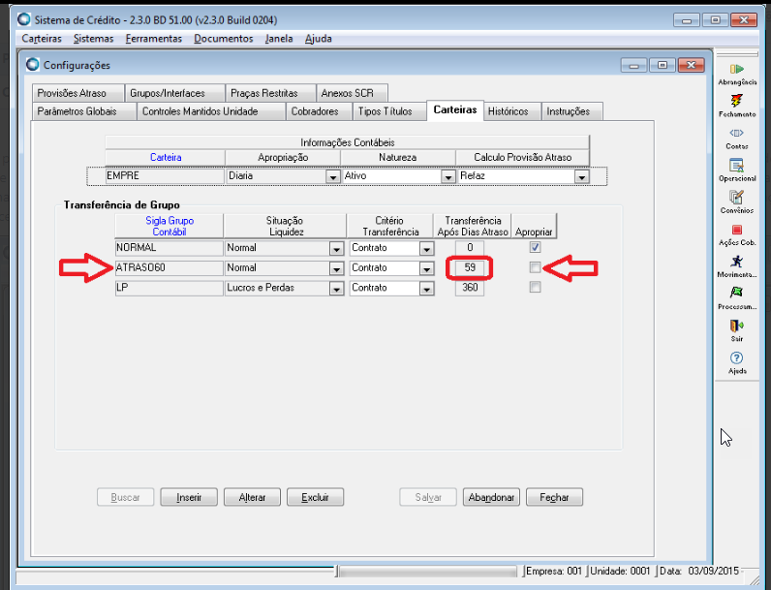The width and height of the screenshot is (771, 590).
Task: Click the Data: 03/09/2015 status entry
Action: 698,572
